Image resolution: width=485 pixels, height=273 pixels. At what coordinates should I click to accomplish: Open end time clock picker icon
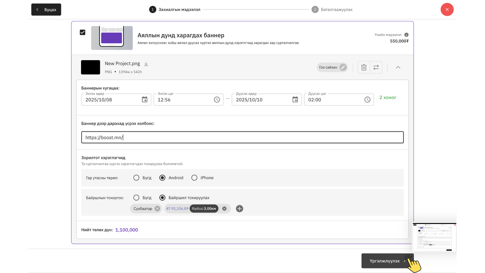(367, 100)
